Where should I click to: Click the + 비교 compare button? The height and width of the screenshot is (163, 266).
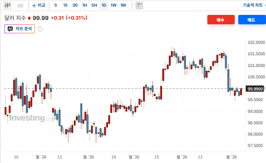point(39,5)
